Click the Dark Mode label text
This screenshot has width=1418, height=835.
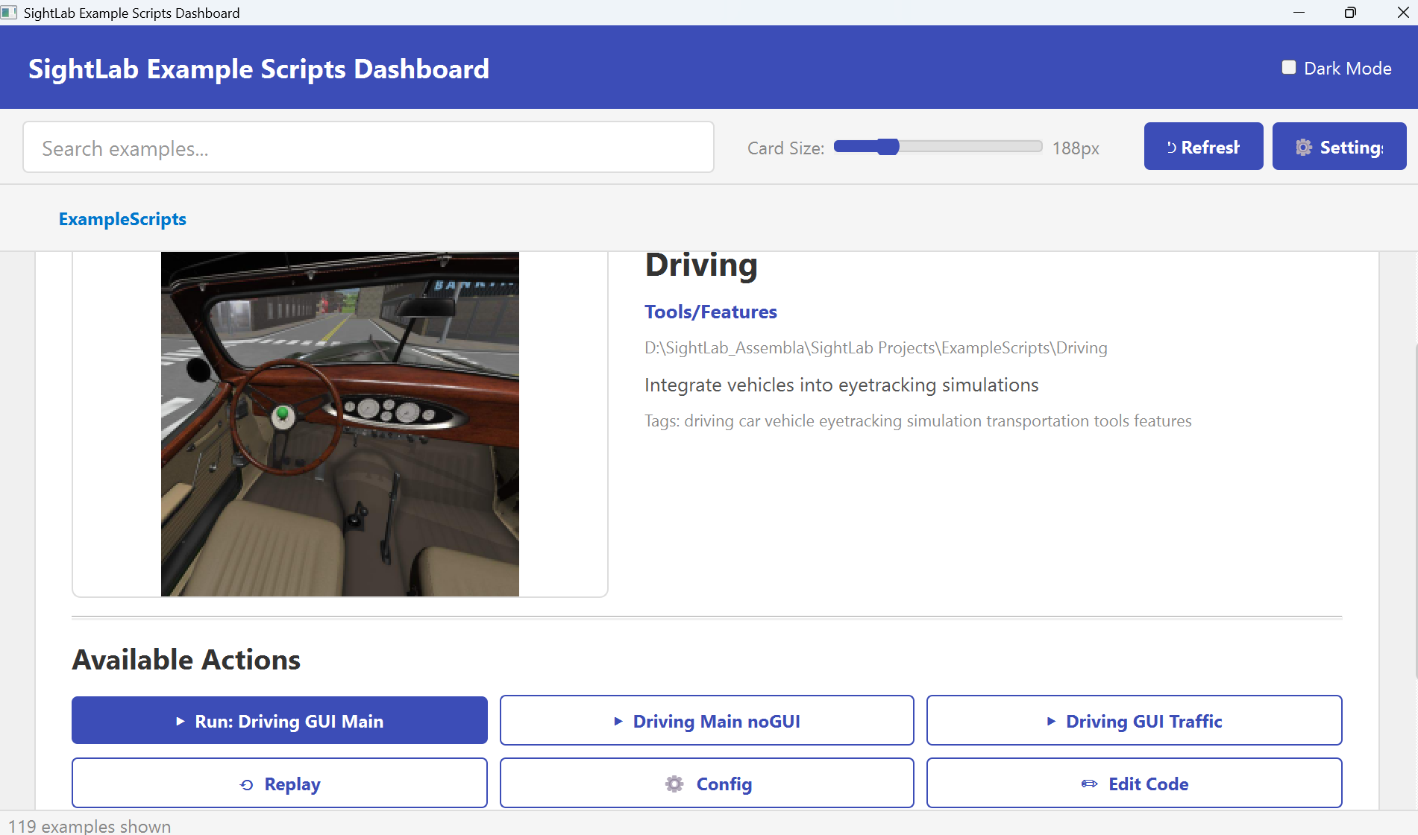(x=1347, y=69)
